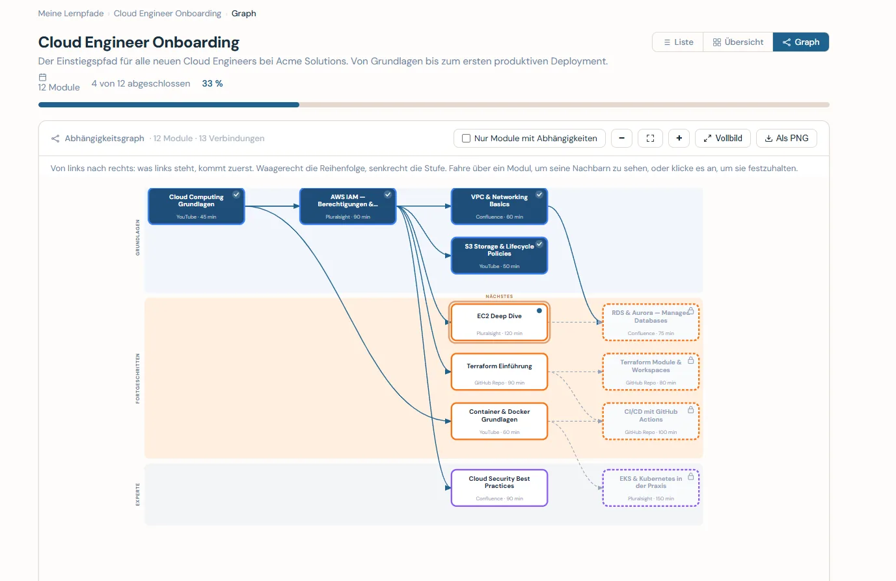Enable Nur Module mit Abhängigkeiten checkbox
Image resolution: width=896 pixels, height=581 pixels.
(x=466, y=138)
